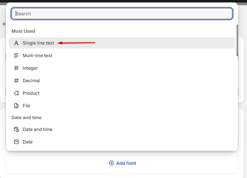Image resolution: width=247 pixels, height=178 pixels.
Task: Select the File field type
Action: coord(26,106)
